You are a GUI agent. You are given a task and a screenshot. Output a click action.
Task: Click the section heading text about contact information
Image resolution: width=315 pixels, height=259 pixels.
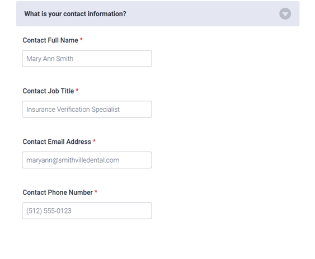[x=75, y=14]
